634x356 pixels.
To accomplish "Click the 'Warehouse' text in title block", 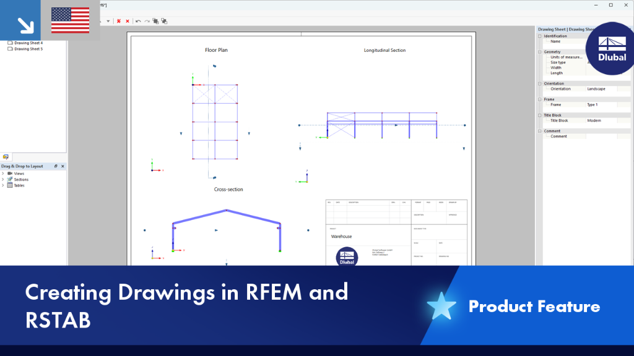I will tap(341, 237).
